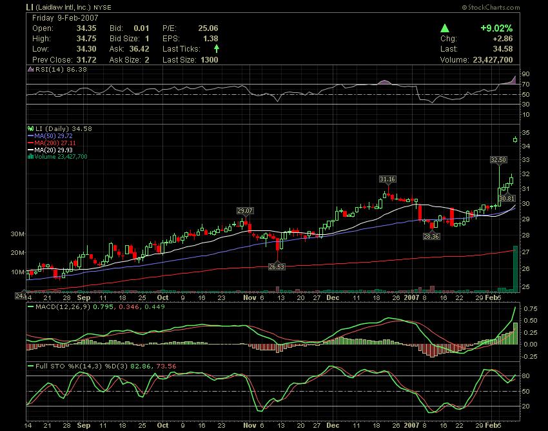
Task: Click the header Volume value 23,427,700
Action: pyautogui.click(x=493, y=60)
